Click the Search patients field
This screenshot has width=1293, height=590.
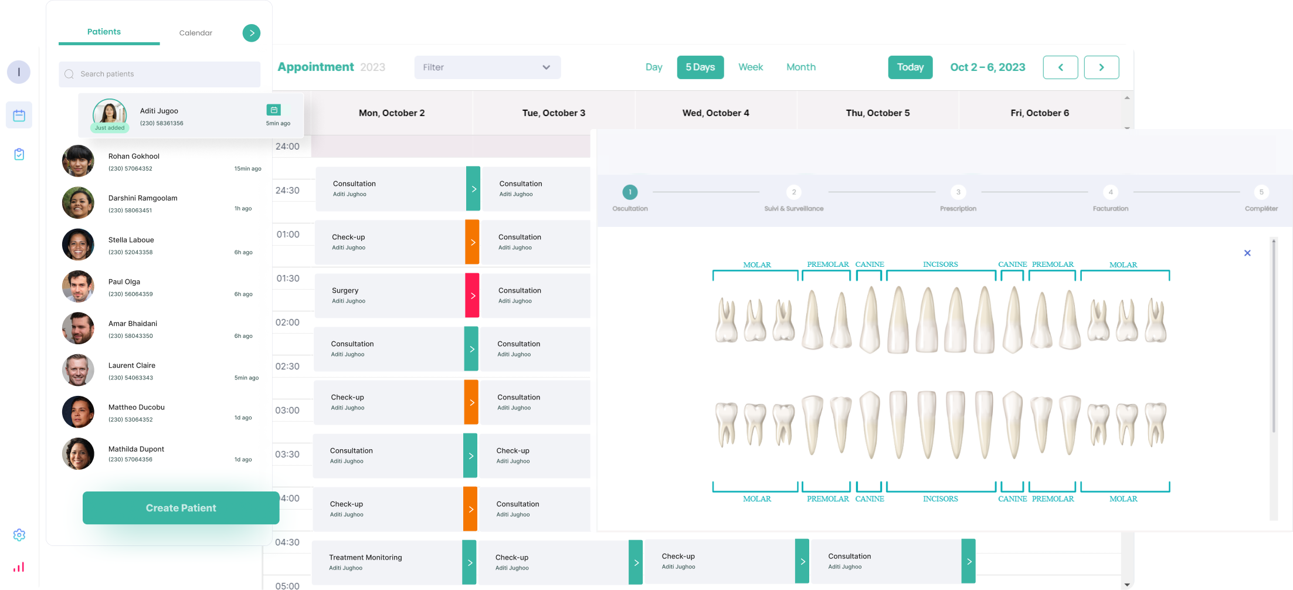click(x=159, y=74)
